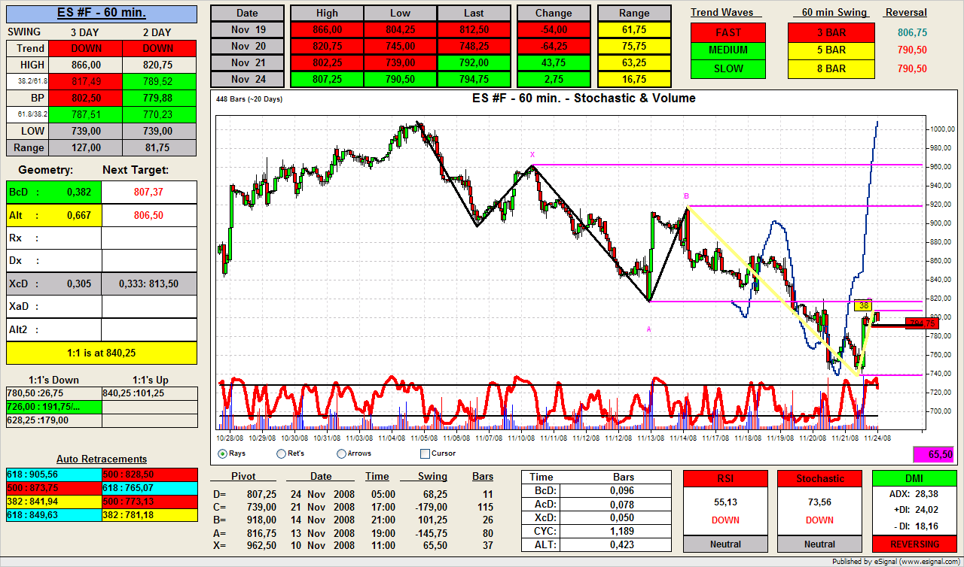
Task: Click the MEDIUM trend wave indicator
Action: coord(728,50)
